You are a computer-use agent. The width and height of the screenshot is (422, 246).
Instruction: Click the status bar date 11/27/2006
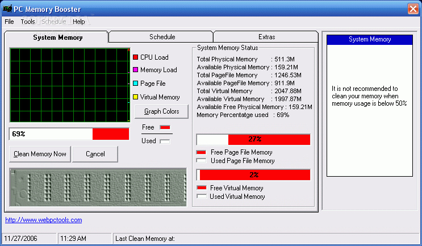(x=20, y=239)
